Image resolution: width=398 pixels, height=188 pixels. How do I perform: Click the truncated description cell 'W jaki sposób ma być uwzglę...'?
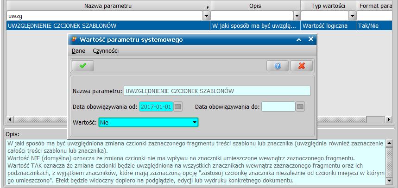pos(255,25)
